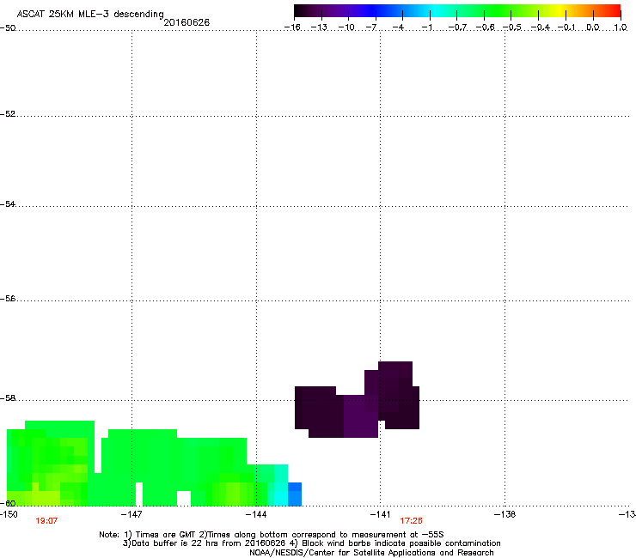Click the longitude label -147
Image resolution: width=636 pixels, height=558 pixels.
(x=131, y=514)
